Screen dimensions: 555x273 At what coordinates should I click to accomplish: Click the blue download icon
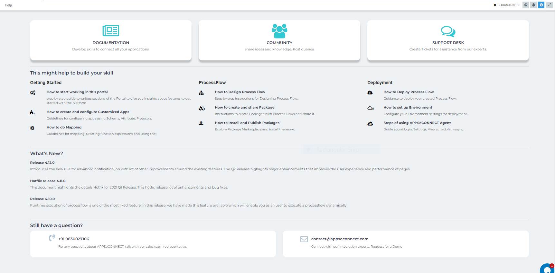pos(541,5)
